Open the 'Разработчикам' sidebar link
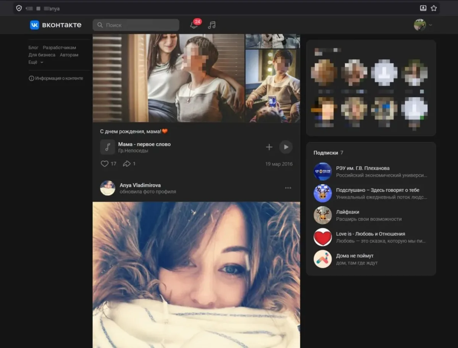This screenshot has width=458, height=348. 59,47
